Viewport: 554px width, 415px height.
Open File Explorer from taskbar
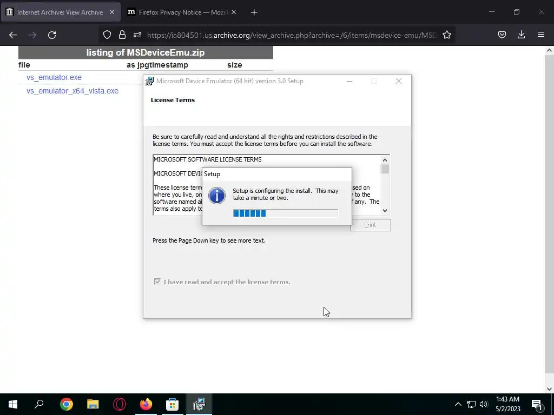coord(93,404)
